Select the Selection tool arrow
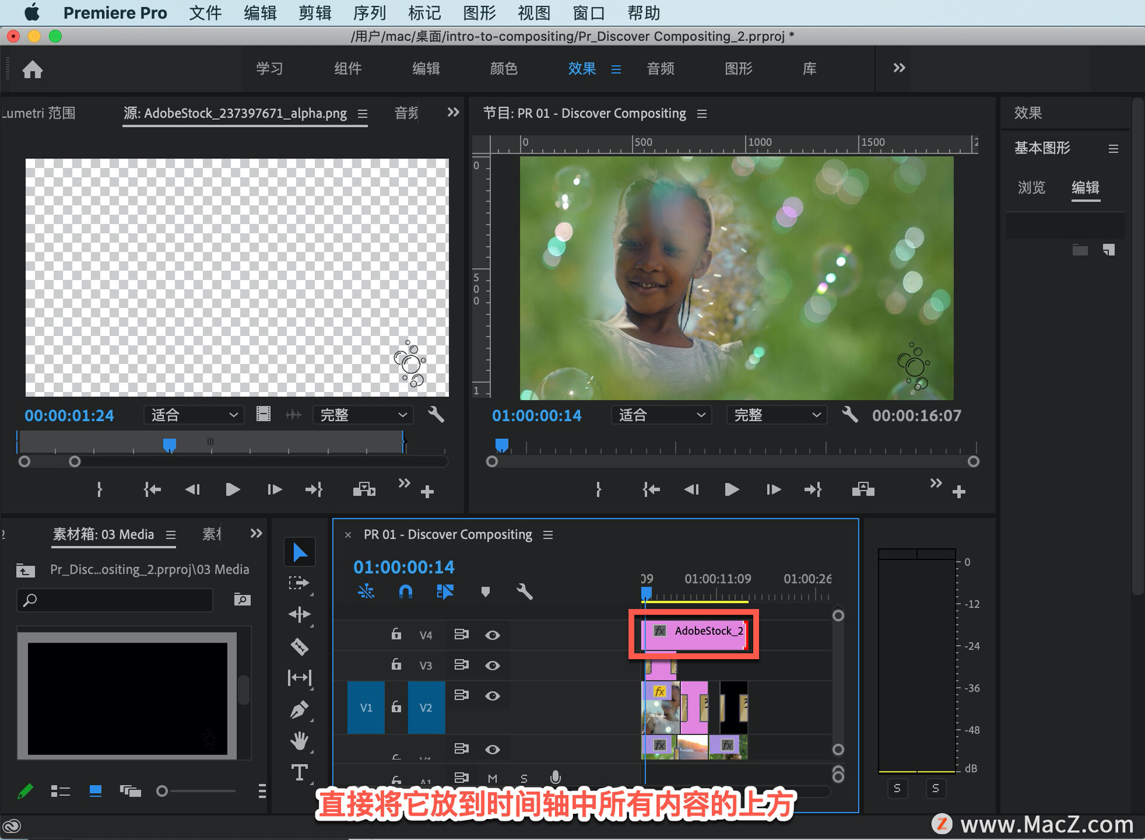The width and height of the screenshot is (1145, 840). tap(299, 552)
